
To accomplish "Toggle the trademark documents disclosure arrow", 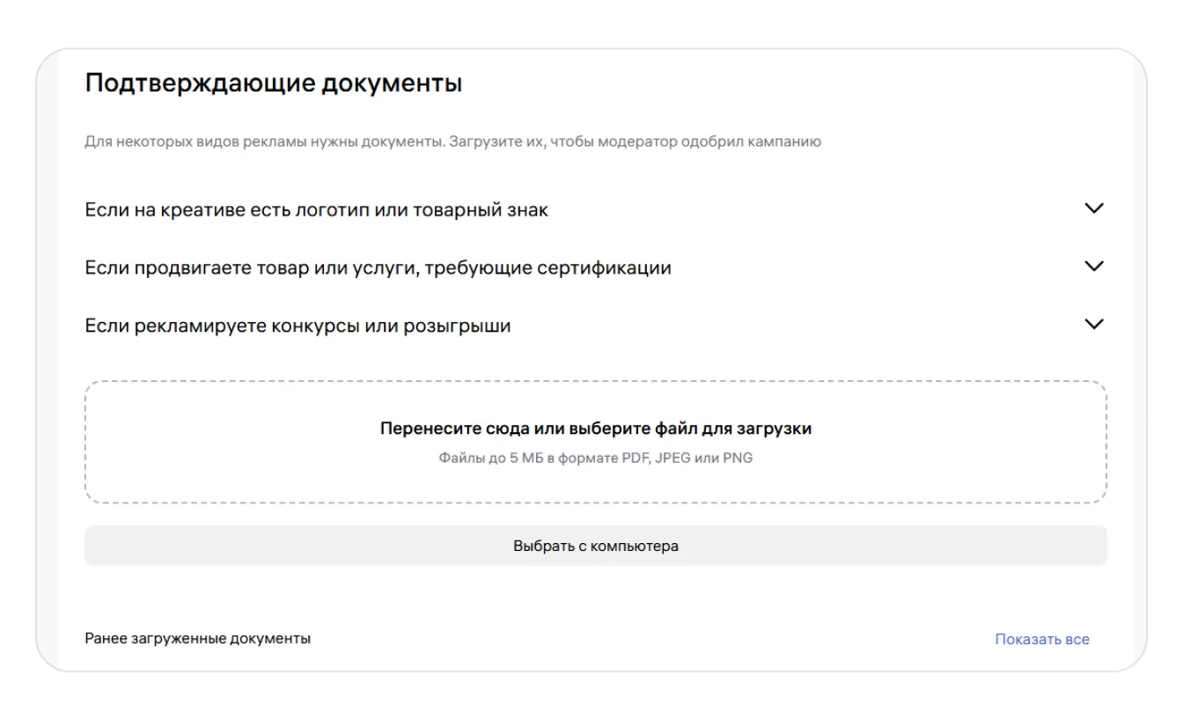I will coord(1093,209).
